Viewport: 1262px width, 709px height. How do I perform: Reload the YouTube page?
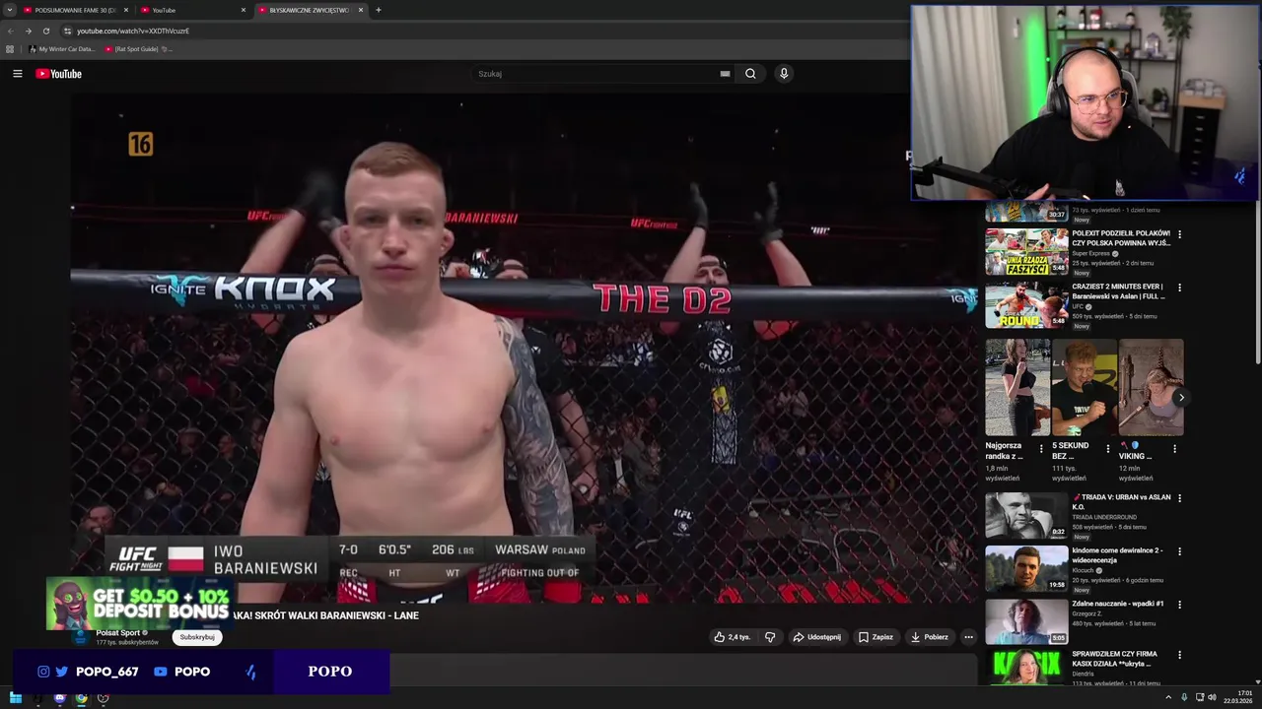[45, 31]
